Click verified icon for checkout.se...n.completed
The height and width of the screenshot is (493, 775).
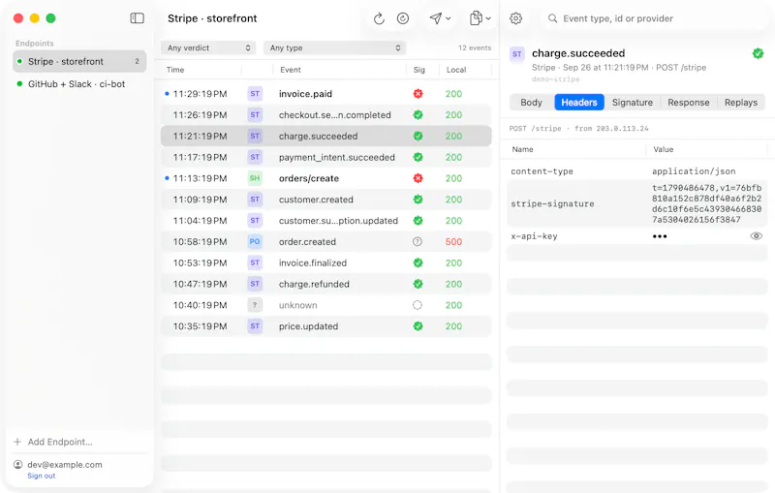click(418, 115)
